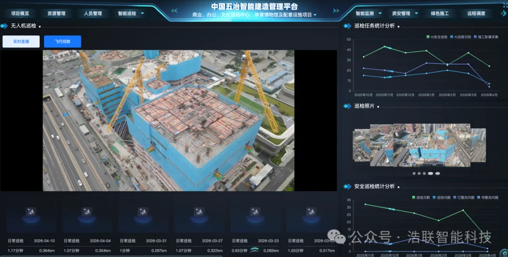Screen dimensions: 508x257
Task: Click the 0.297km distance value
Action: click(159, 250)
